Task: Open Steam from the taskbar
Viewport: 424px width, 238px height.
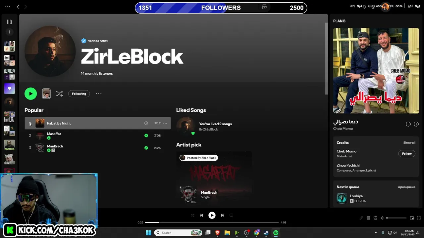Action: [266, 233]
